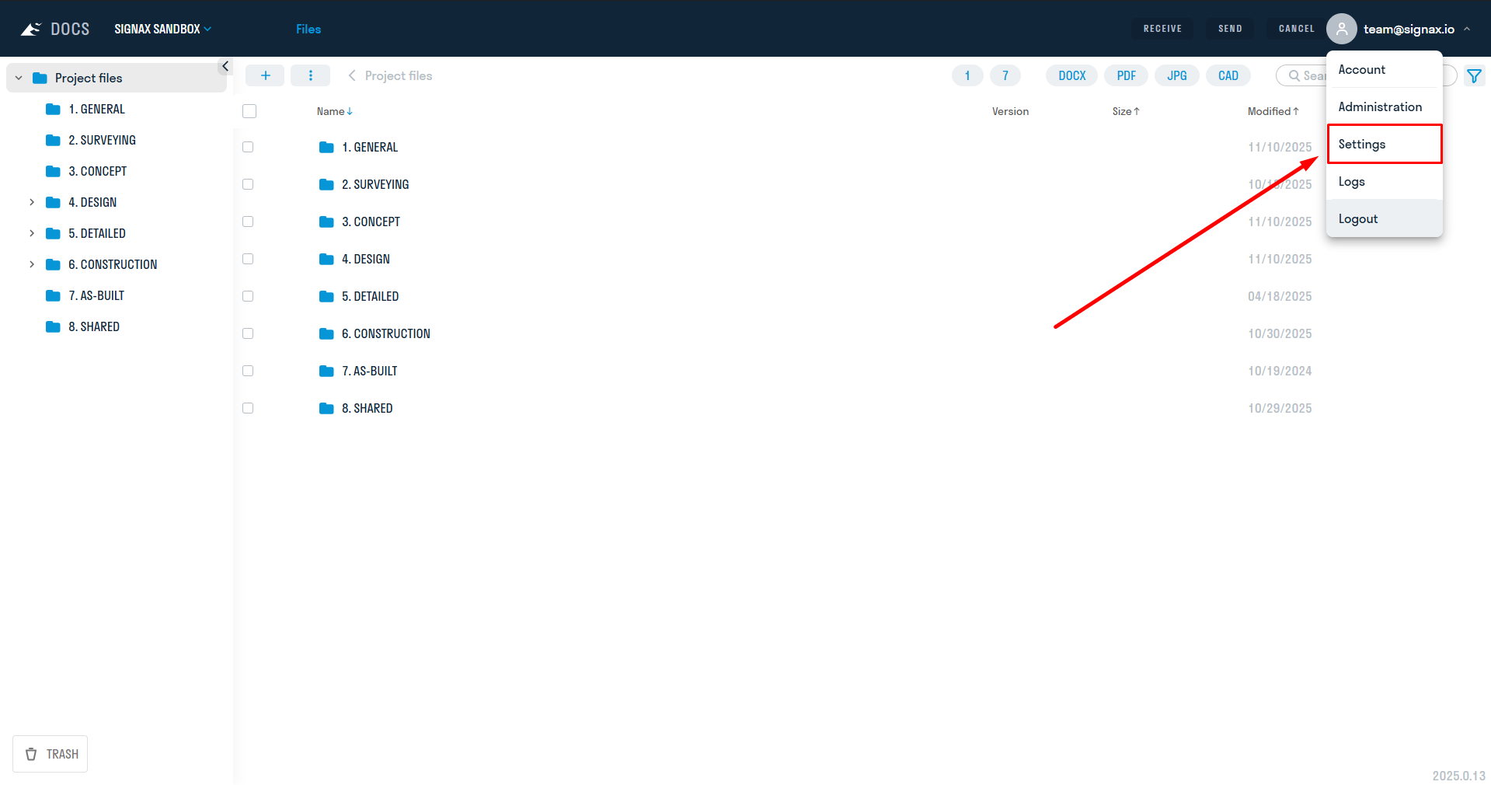The height and width of the screenshot is (785, 1491).
Task: Expand the 6. CONSTRUCTION tree node
Action: (32, 264)
